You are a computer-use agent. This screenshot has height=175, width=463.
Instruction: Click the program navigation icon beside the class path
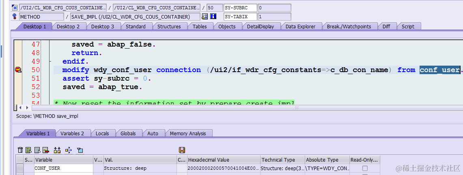[x=15, y=8]
